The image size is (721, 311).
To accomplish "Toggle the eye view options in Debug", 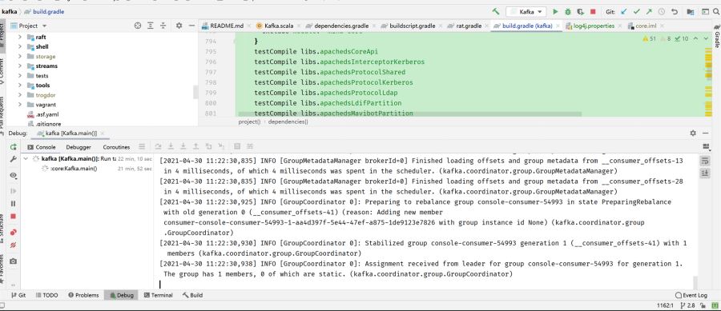I will tap(14, 176).
